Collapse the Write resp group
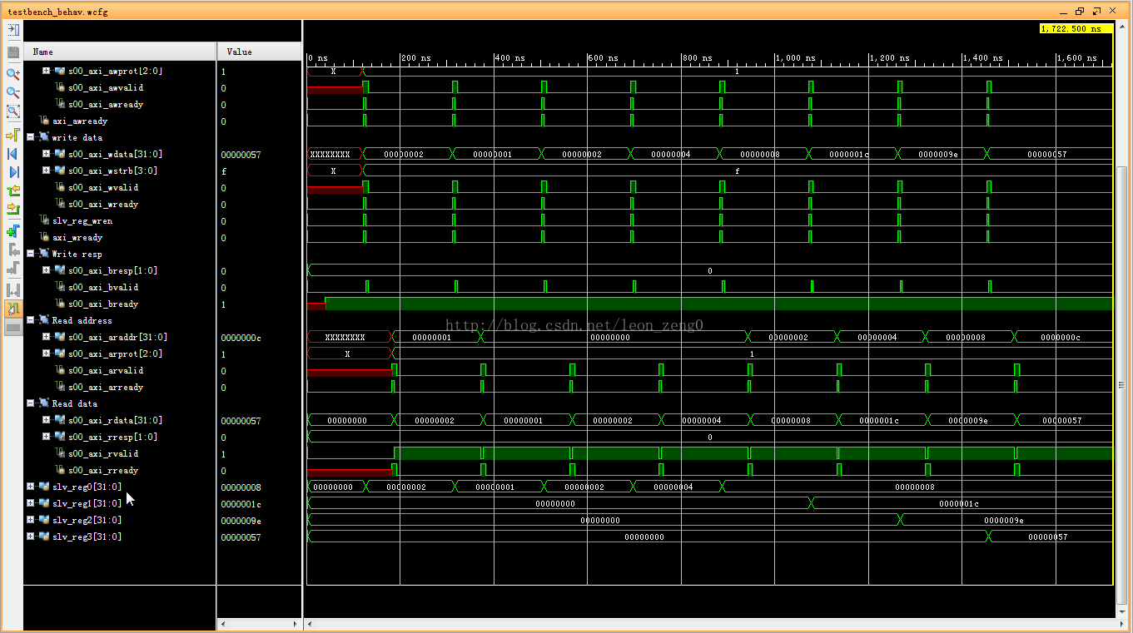The width and height of the screenshot is (1133, 633). point(31,254)
